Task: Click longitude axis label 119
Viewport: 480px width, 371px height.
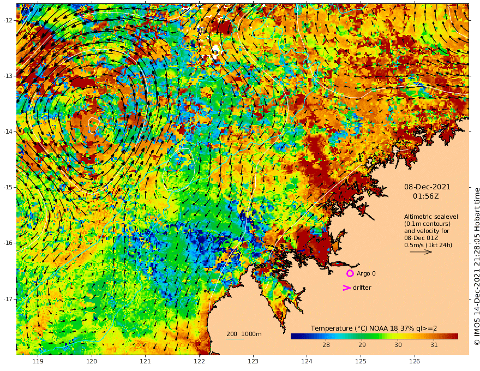Action: click(38, 361)
